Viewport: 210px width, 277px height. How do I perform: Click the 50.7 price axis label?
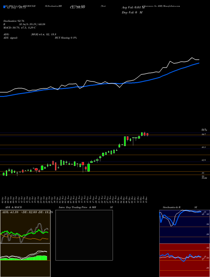point(204,135)
